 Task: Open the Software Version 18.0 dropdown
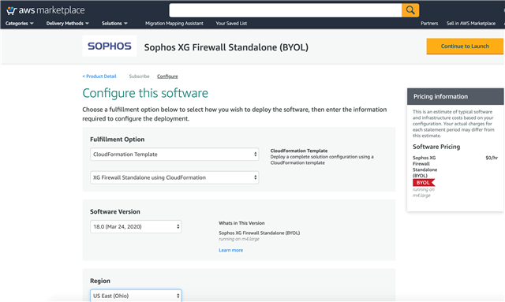click(x=136, y=226)
